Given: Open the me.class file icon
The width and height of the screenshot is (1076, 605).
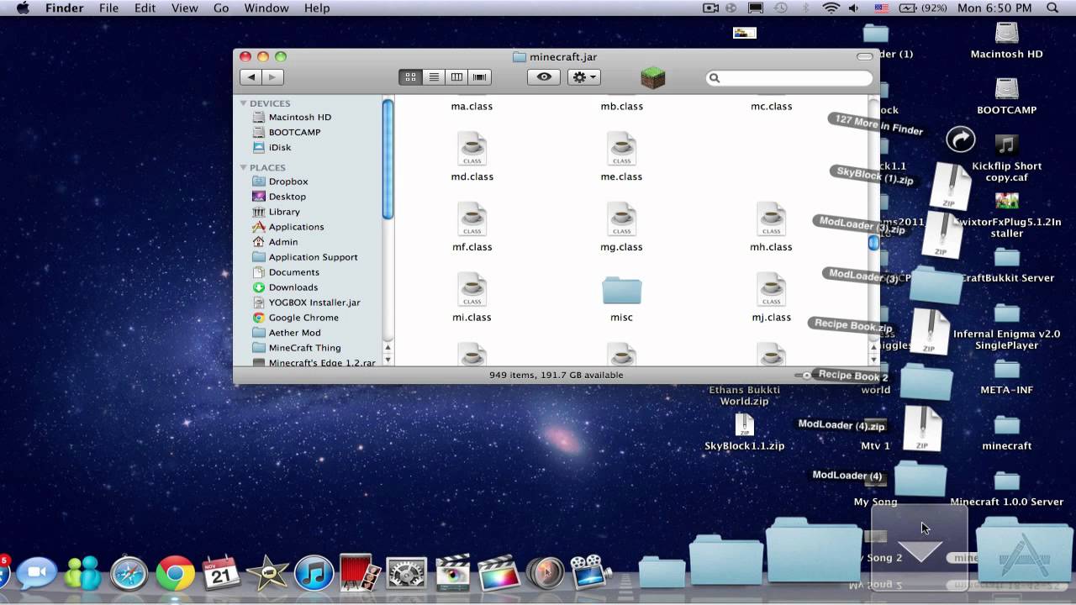Looking at the screenshot, I should [x=621, y=149].
